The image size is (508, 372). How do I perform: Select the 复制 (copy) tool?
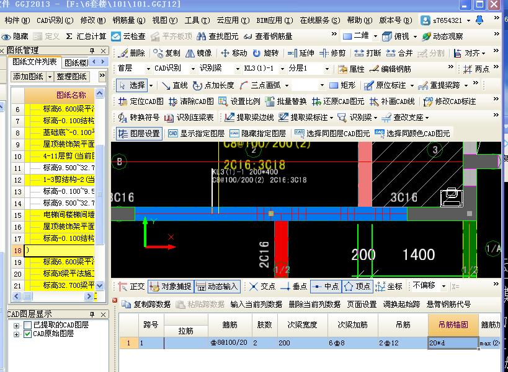pos(166,53)
